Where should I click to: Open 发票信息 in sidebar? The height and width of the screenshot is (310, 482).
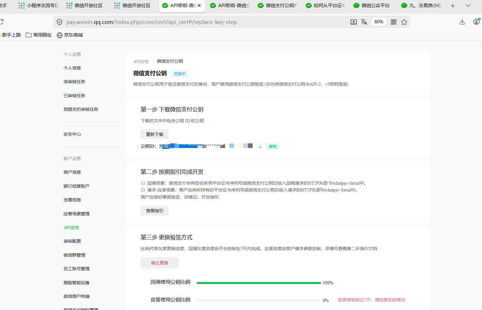[72, 200]
